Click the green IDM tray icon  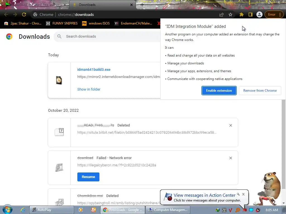tap(217, 210)
